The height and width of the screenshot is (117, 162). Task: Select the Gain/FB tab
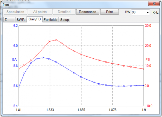pos(35,19)
